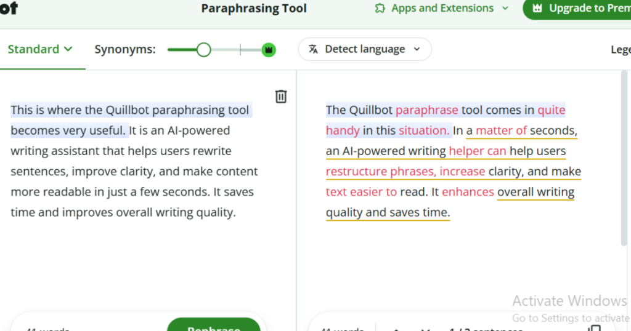Image resolution: width=631 pixels, height=331 pixels.
Task: Click the red words 'restructure phrases,' in the output
Action: click(381, 172)
